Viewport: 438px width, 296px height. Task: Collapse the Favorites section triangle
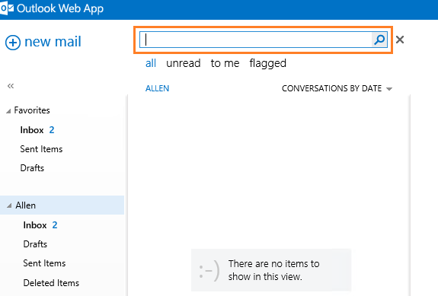(x=8, y=111)
